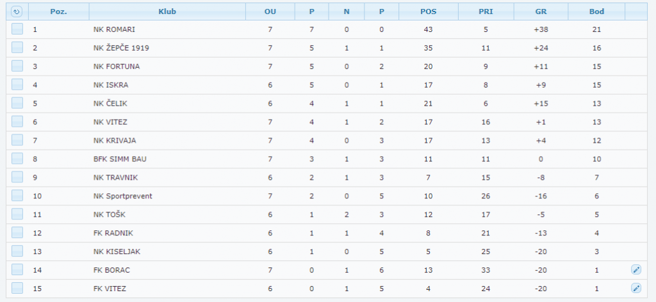The image size is (656, 302).
Task: Toggle the checkbox for NK ISKRA
Action: [17, 84]
